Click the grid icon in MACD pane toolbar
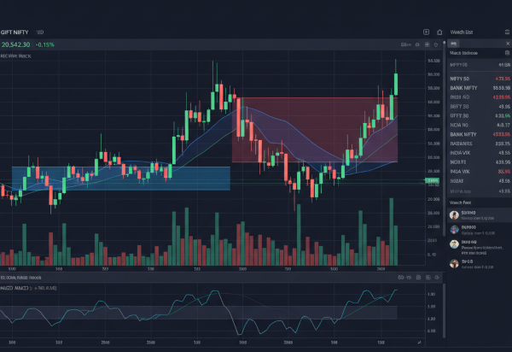512x352 pixels. coord(419,278)
